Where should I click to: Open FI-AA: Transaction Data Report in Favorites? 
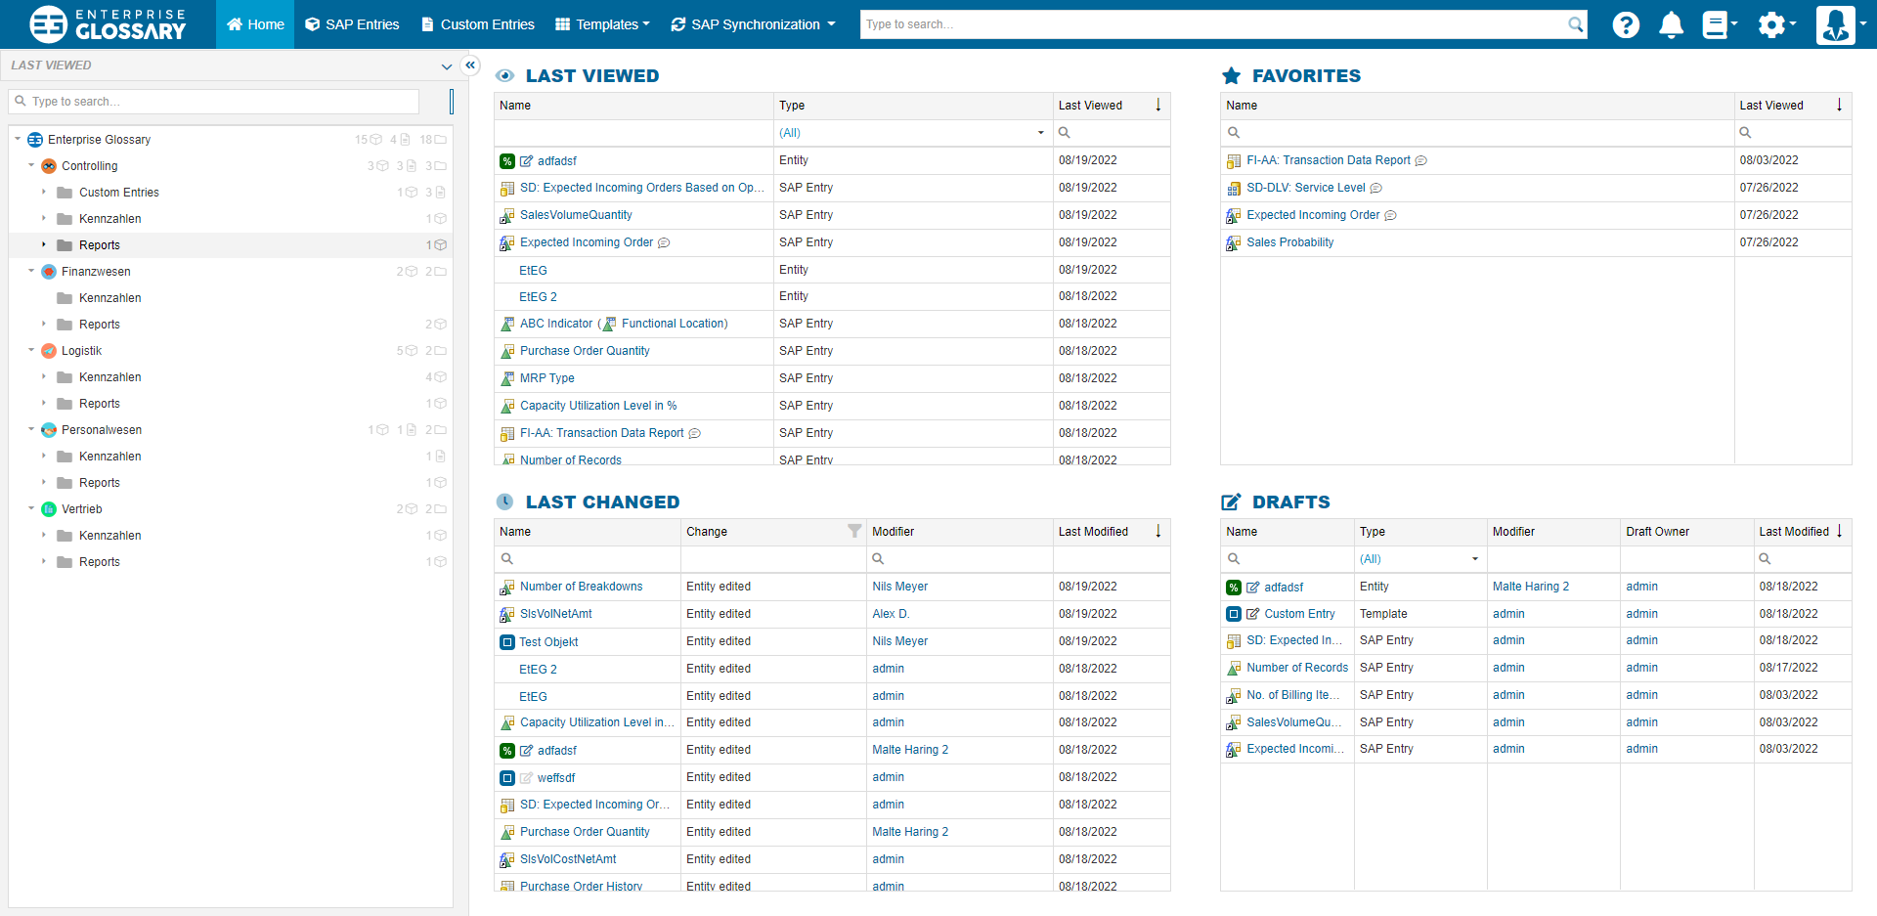(x=1329, y=160)
